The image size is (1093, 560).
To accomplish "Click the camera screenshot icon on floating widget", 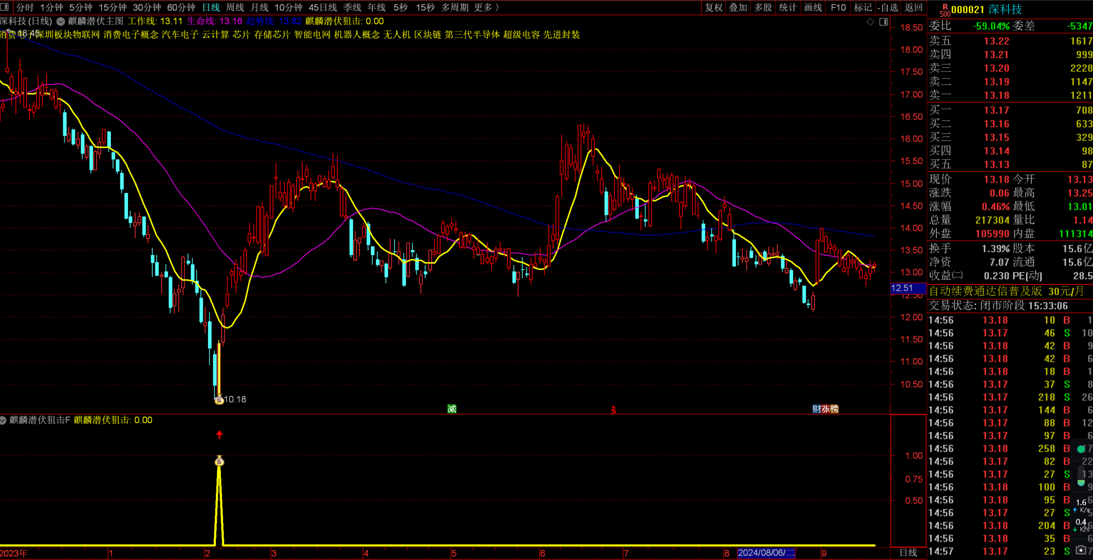I will (1080, 550).
